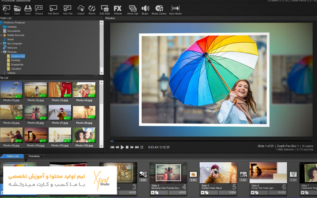Screen dimensions: 317x198
Task: Open the FX Effects panel
Action: 118,10
